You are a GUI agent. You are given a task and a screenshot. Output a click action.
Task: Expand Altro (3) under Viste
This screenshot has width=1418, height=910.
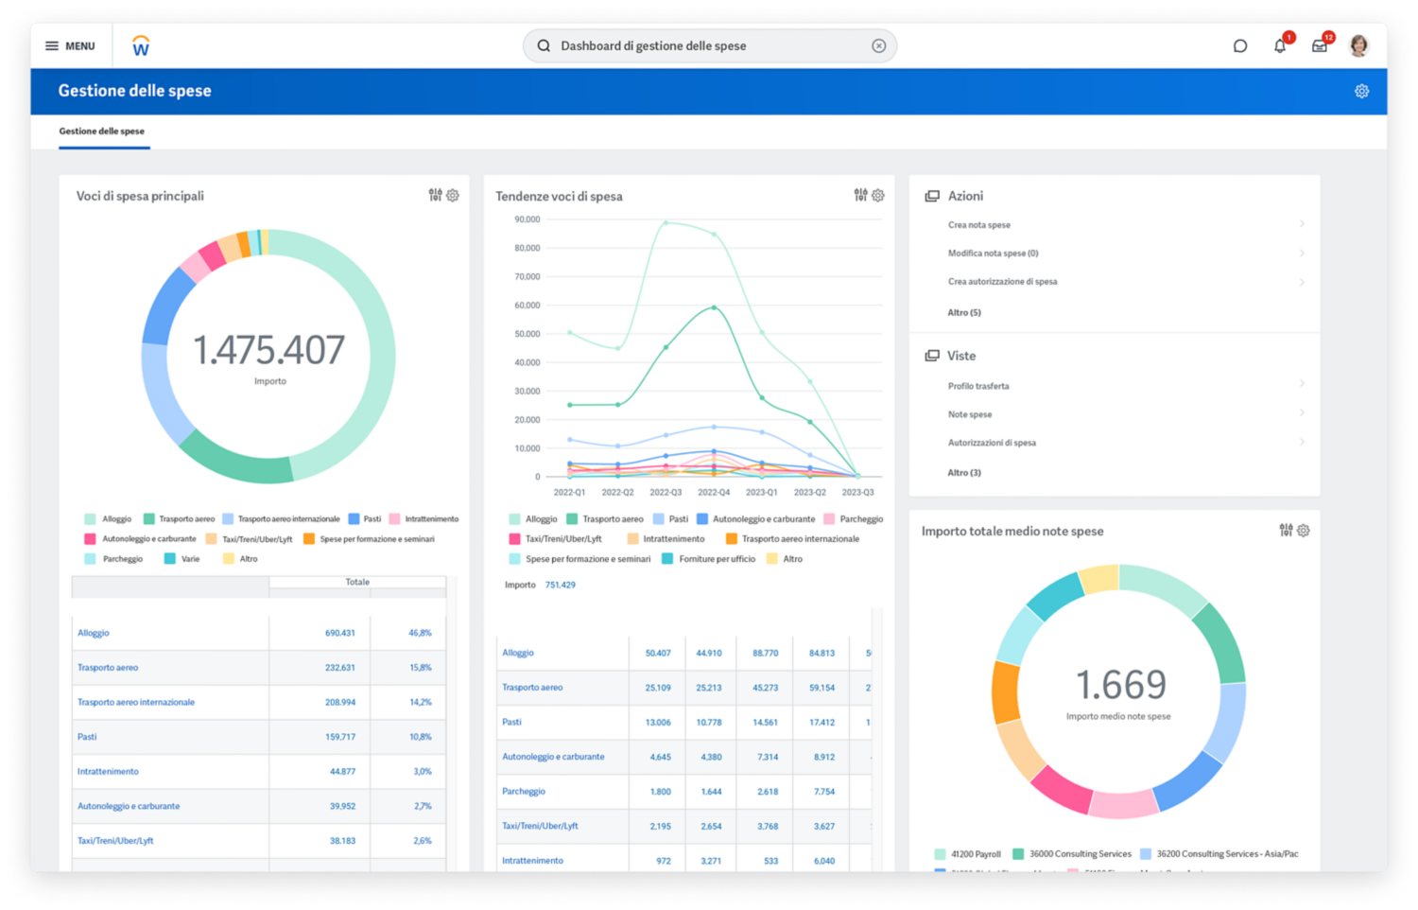(964, 473)
